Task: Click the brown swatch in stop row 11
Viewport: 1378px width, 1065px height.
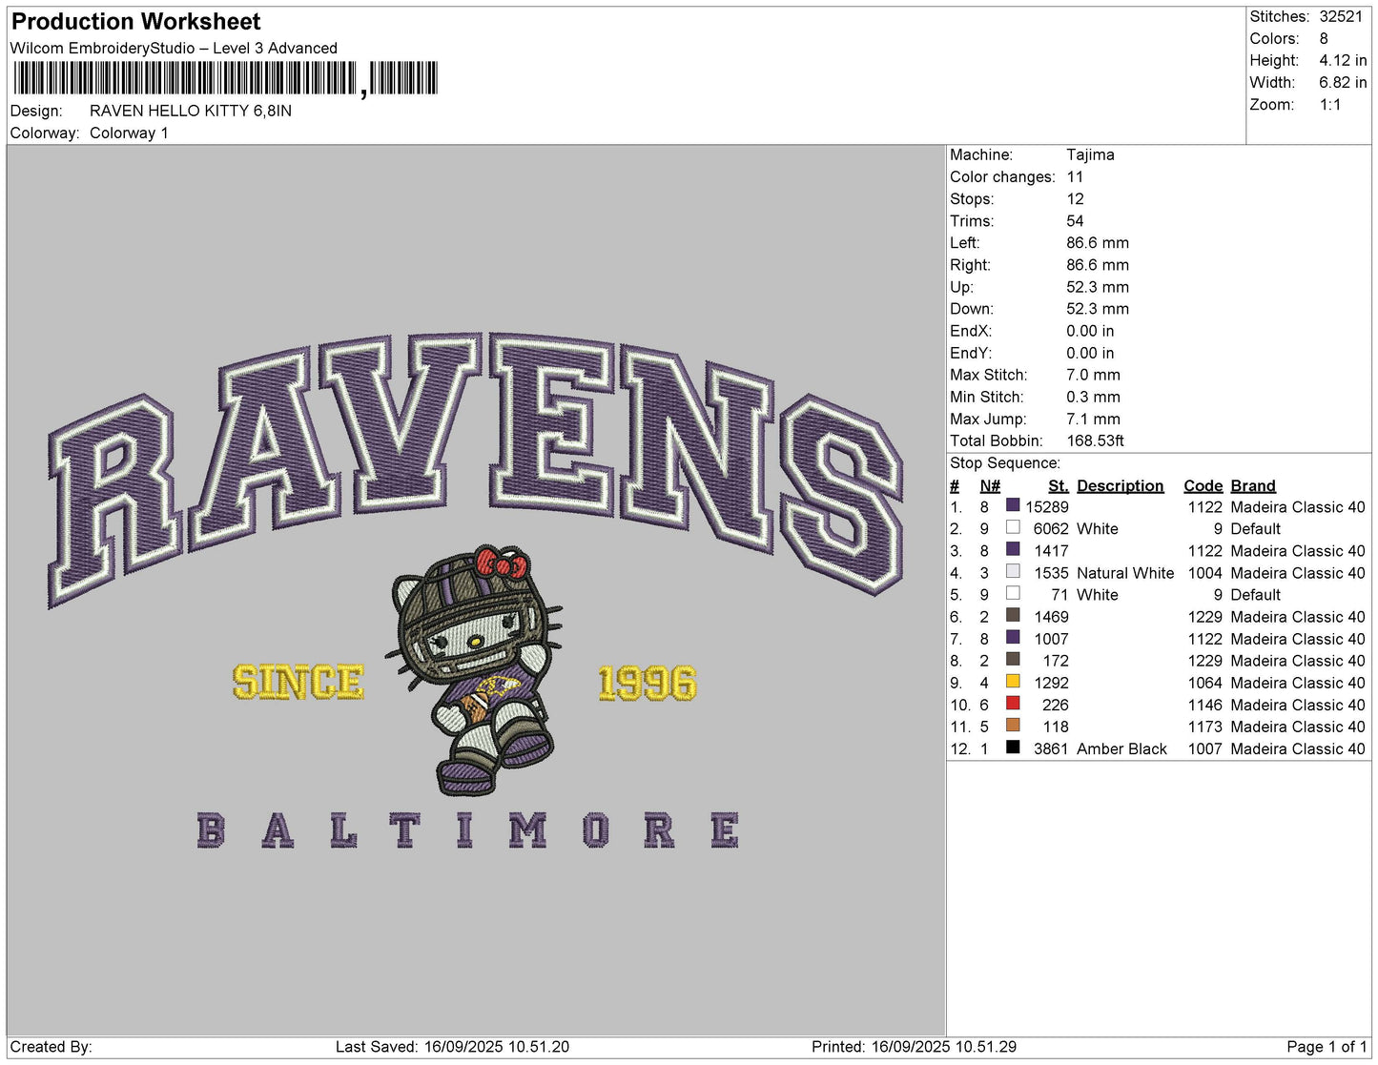Action: coord(1013,726)
